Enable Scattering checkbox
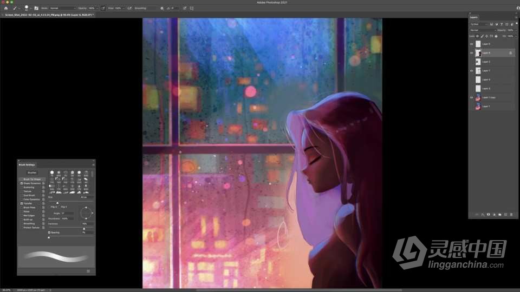Image resolution: width=520 pixels, height=292 pixels. point(22,188)
